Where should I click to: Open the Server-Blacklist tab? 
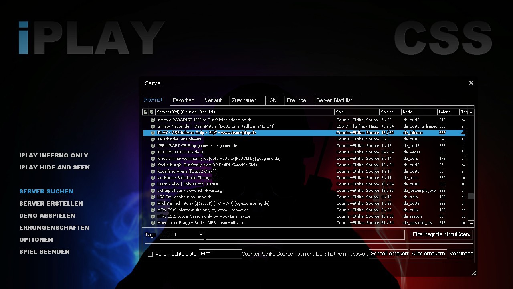pyautogui.click(x=337, y=100)
